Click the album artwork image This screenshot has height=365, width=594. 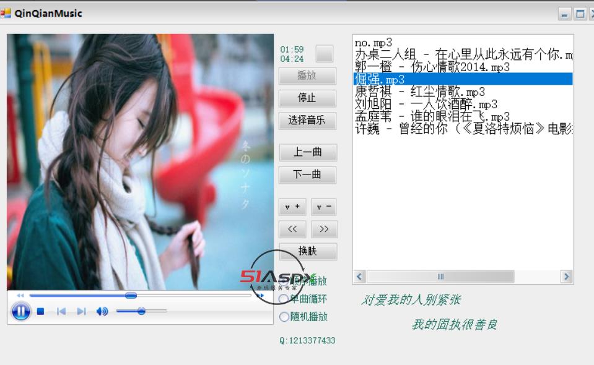point(140,162)
